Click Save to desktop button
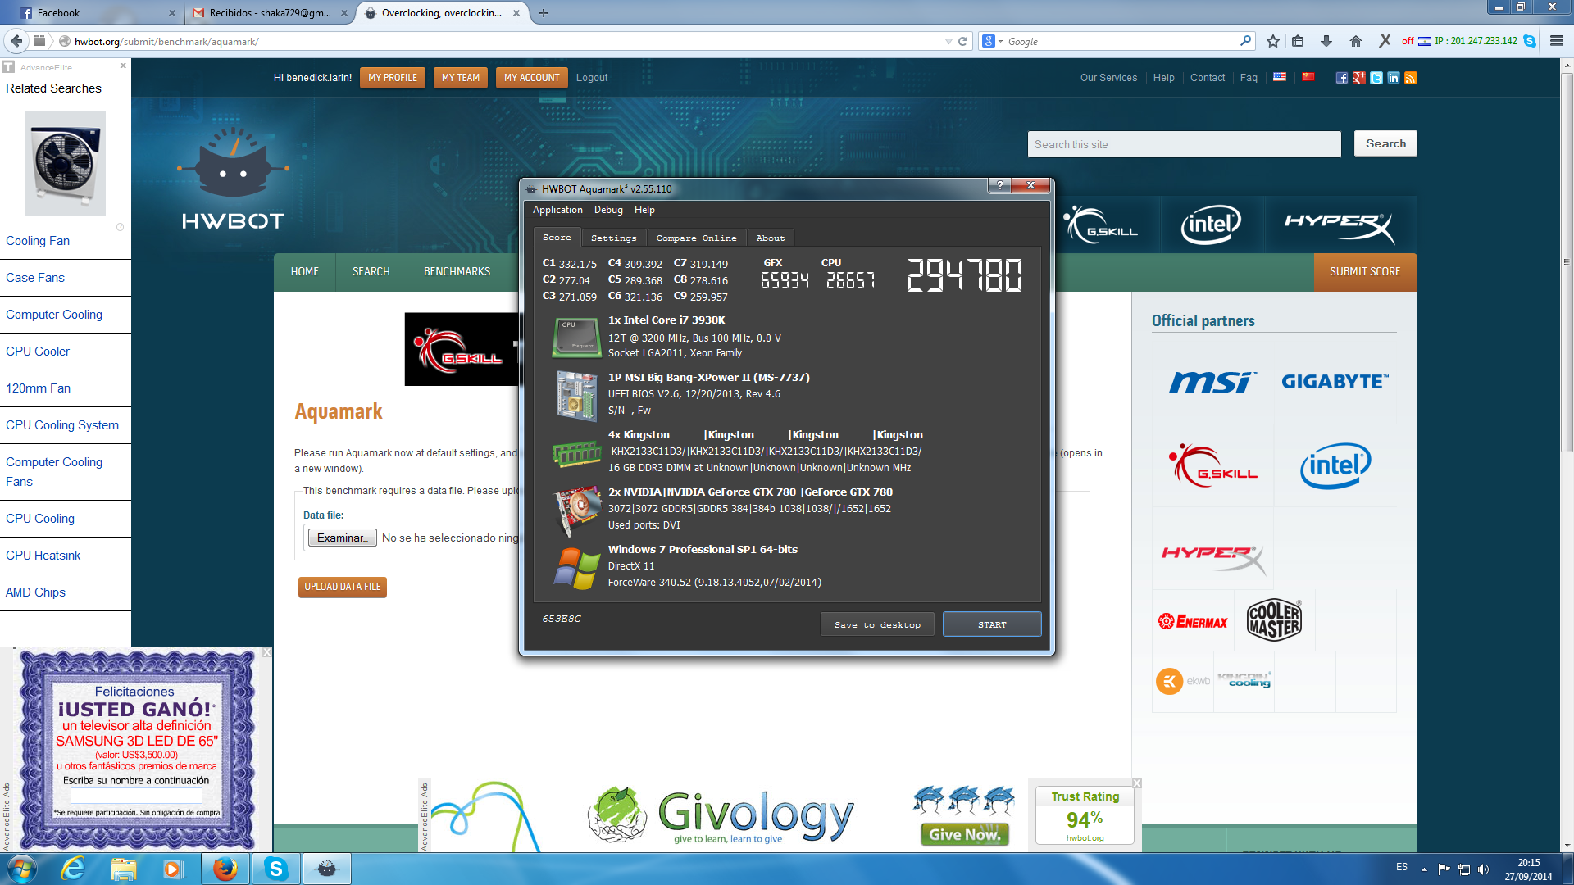This screenshot has width=1574, height=885. click(x=877, y=624)
